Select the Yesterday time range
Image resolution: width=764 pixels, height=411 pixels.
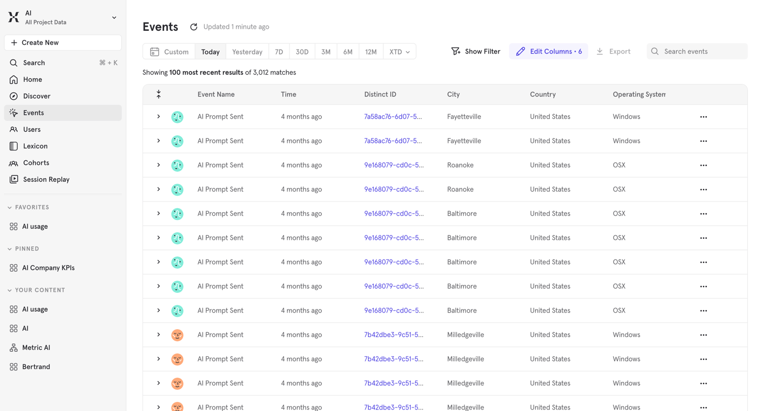[247, 52]
